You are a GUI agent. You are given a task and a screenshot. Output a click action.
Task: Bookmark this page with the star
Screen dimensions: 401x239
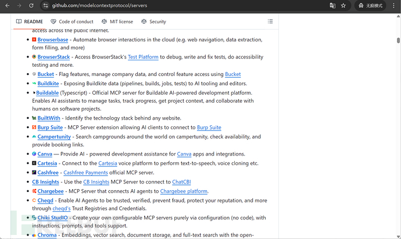coord(343,5)
